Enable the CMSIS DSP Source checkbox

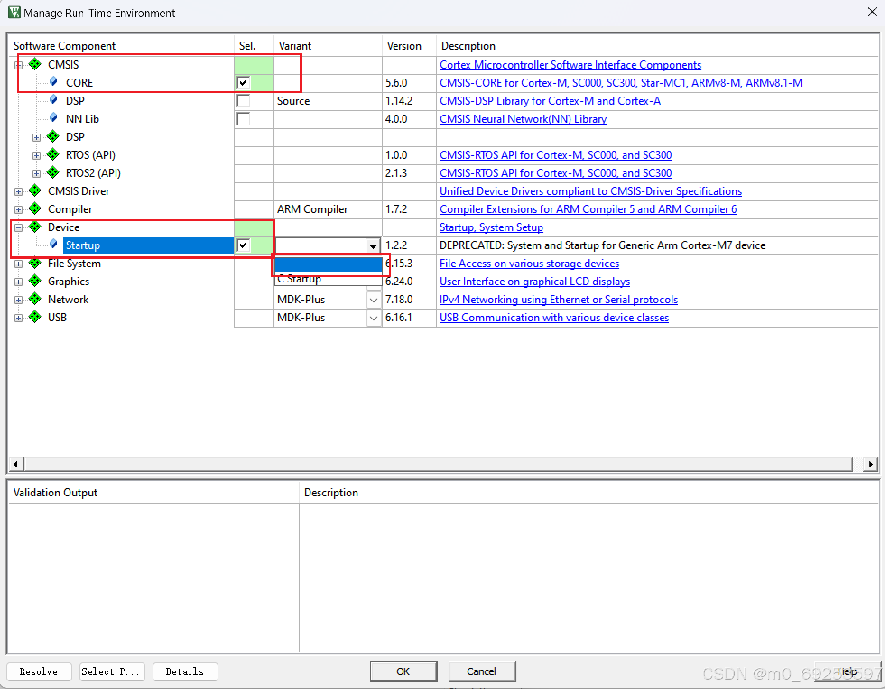243,101
